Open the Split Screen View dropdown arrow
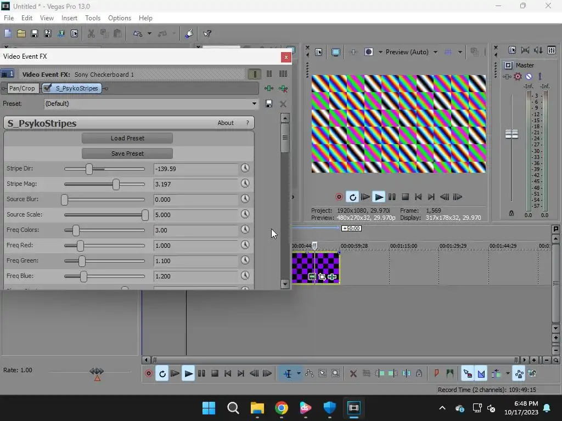 [x=380, y=52]
